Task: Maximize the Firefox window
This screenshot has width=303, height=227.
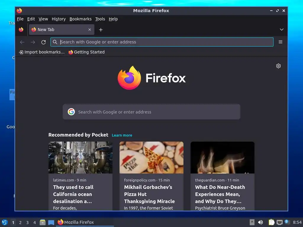Action: click(278, 11)
